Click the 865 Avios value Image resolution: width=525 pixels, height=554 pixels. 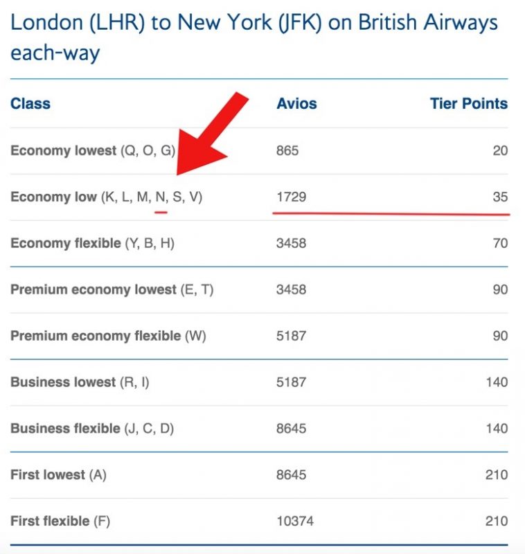point(287,150)
